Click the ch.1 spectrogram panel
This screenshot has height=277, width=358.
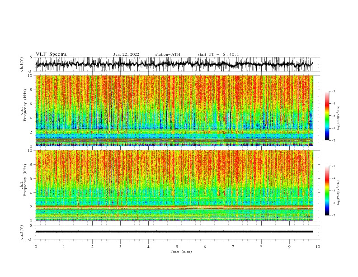click(x=174, y=110)
